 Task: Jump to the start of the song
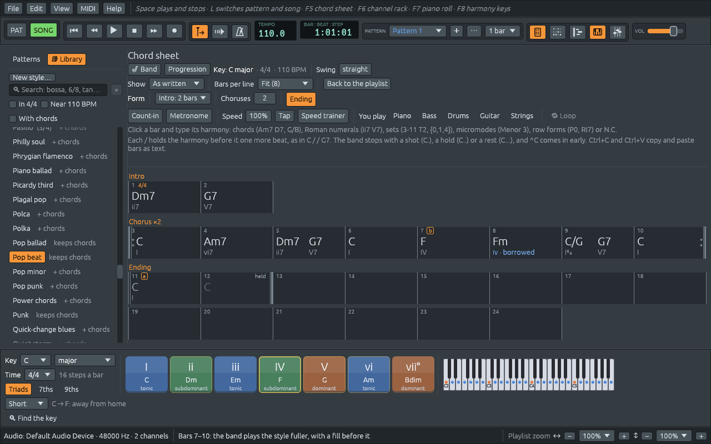(73, 31)
